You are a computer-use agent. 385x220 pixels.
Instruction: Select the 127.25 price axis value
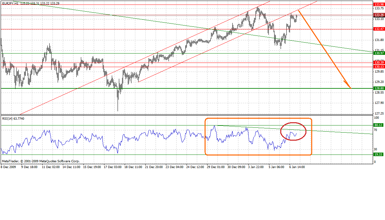pos(379,113)
